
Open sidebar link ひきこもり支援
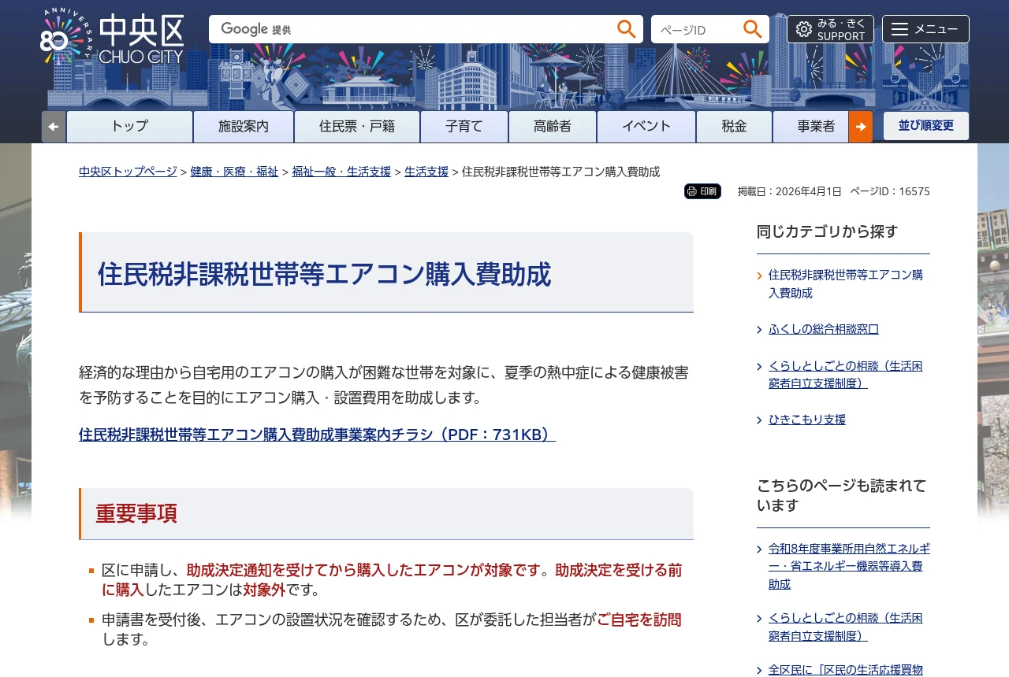click(807, 420)
